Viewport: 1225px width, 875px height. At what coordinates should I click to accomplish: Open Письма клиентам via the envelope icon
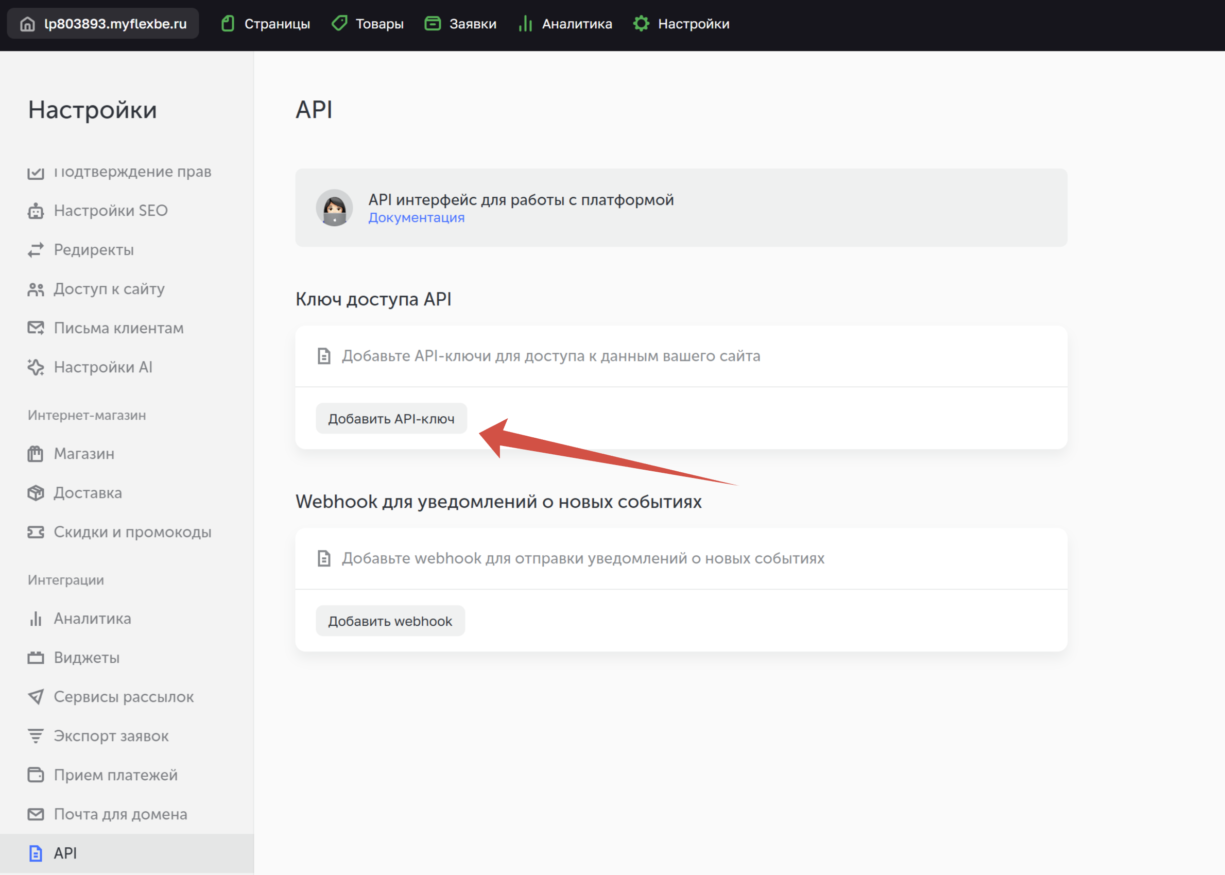(36, 328)
